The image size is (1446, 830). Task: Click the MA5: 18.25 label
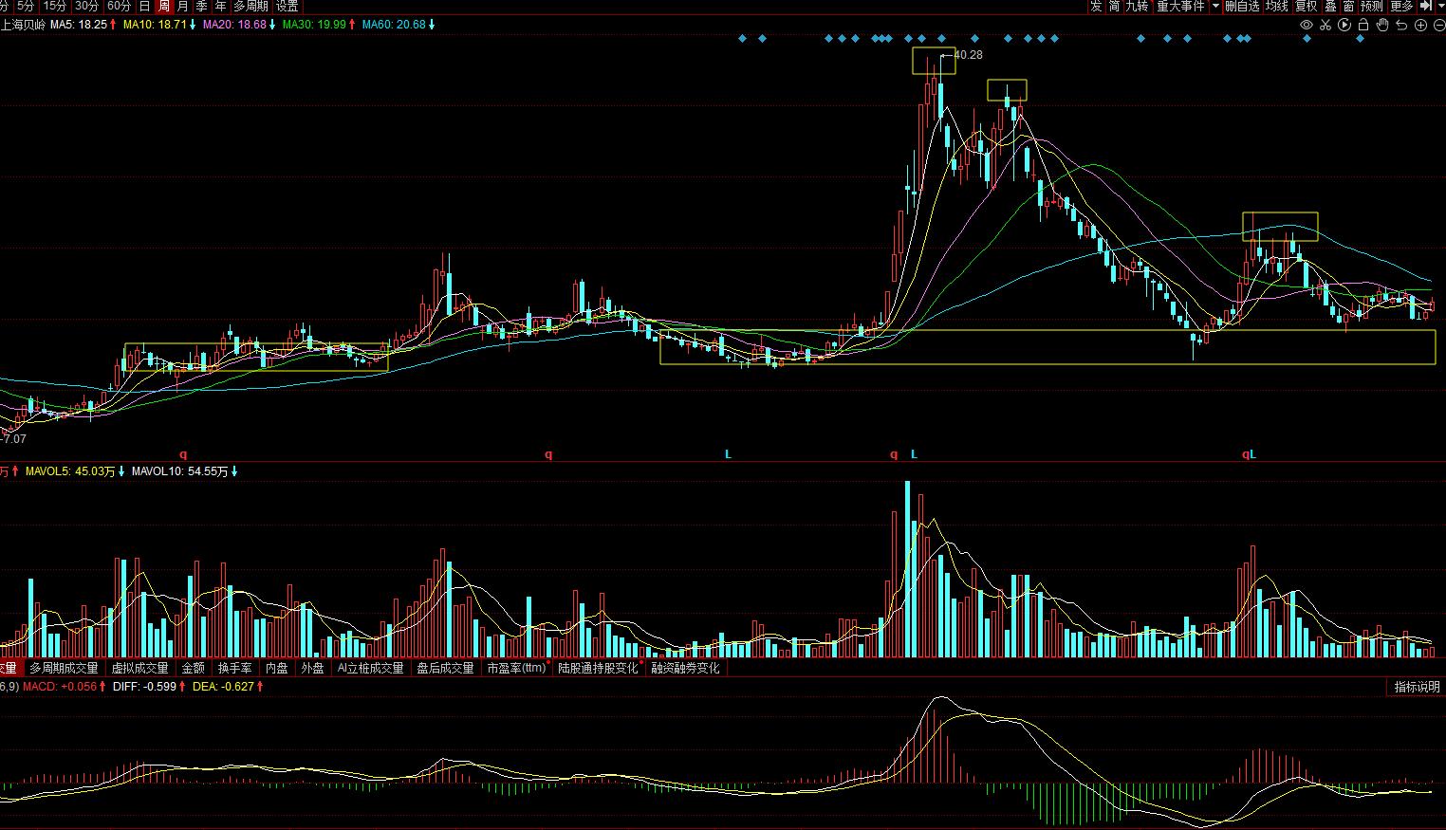pos(80,25)
